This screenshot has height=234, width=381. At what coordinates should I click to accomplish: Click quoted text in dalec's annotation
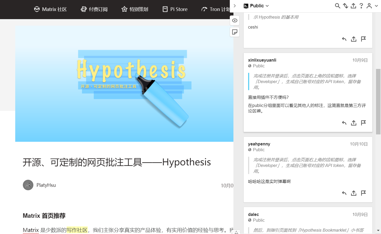coord(309,230)
